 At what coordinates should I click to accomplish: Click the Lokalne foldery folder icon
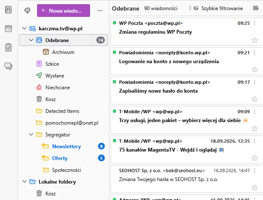32,182
